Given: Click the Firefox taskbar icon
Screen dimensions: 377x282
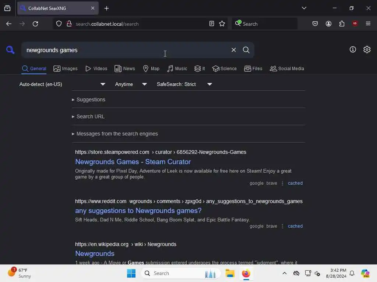Looking at the screenshot, I should 246,273.
